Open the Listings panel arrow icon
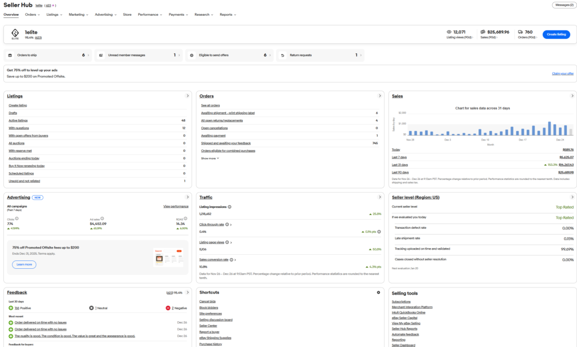The height and width of the screenshot is (347, 577). [x=188, y=96]
